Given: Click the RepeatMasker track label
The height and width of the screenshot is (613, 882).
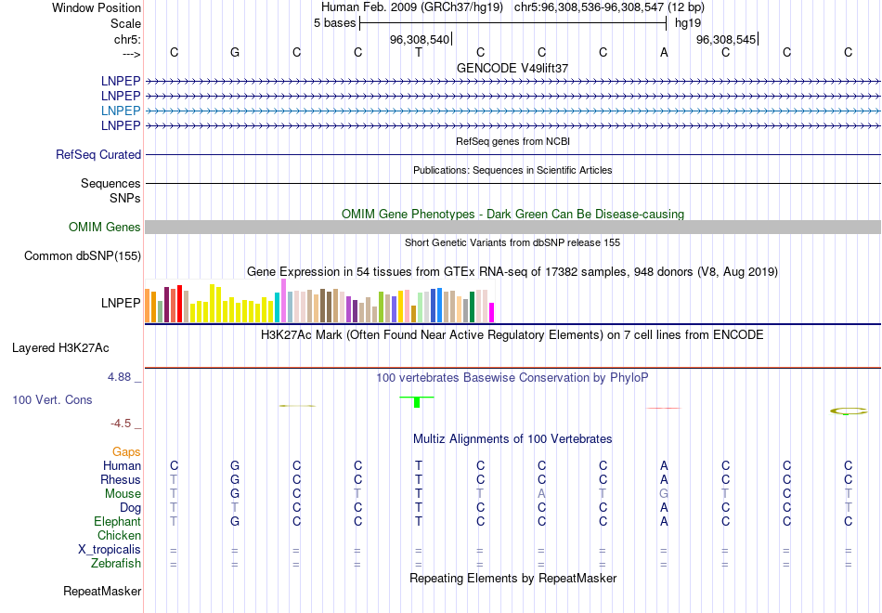Looking at the screenshot, I should [x=102, y=591].
